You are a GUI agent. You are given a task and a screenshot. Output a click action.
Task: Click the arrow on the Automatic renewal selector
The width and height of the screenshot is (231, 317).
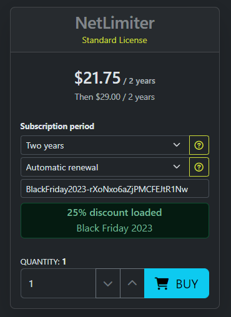[177, 167]
